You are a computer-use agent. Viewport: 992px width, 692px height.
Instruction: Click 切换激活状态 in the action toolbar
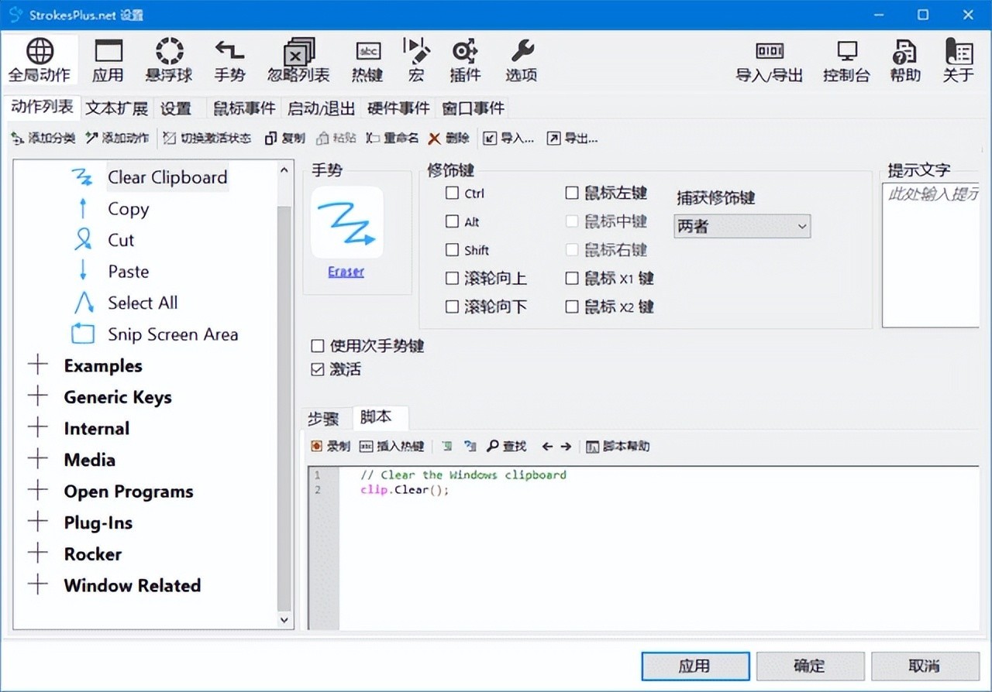[x=207, y=139]
